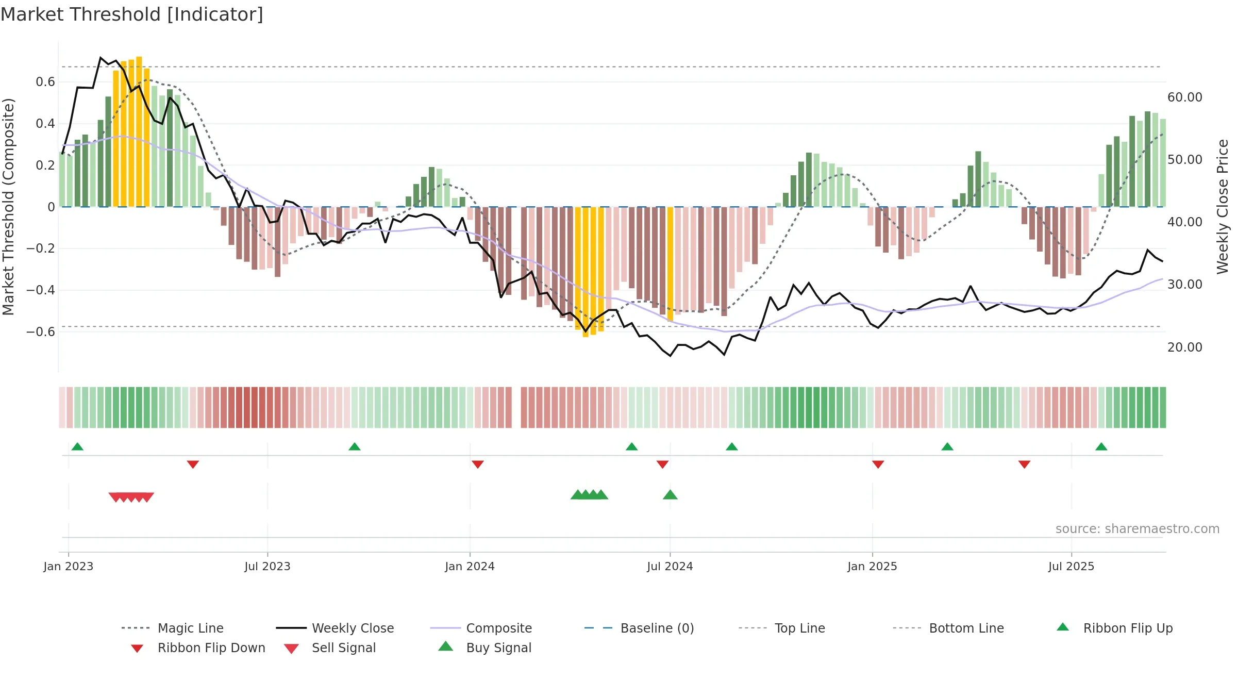Image resolution: width=1237 pixels, height=696 pixels.
Task: Click the Ribbon Flip Up marker near late May 2024
Action: pos(632,446)
